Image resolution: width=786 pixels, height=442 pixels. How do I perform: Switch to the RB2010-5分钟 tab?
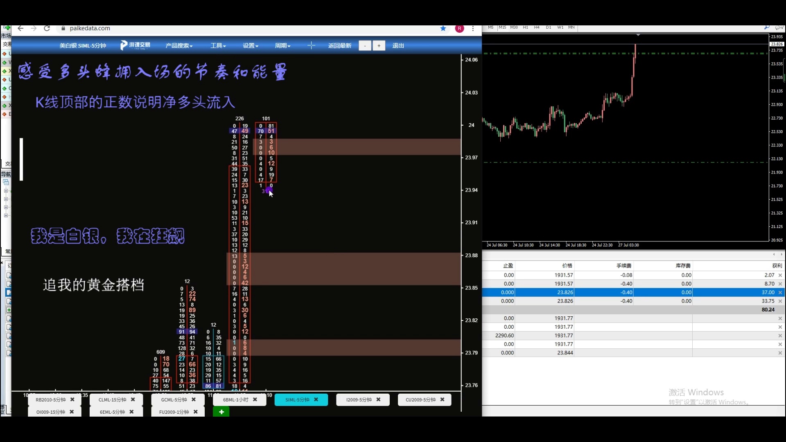point(50,399)
